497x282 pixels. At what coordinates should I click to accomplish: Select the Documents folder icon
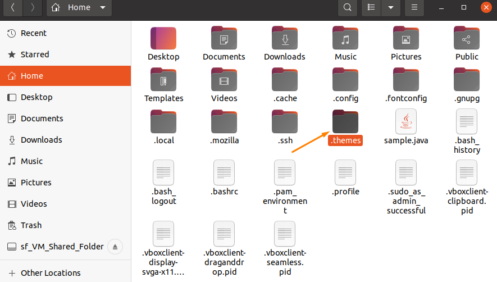tap(224, 38)
